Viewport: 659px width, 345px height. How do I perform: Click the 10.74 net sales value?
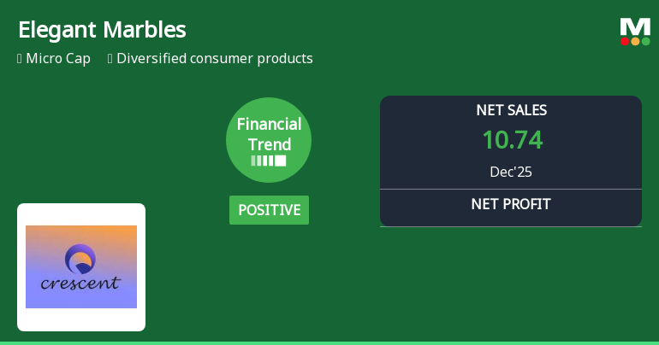point(512,140)
